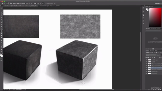
Task: Toggle lock image pixels brush icon
Action: (x=151, y=57)
